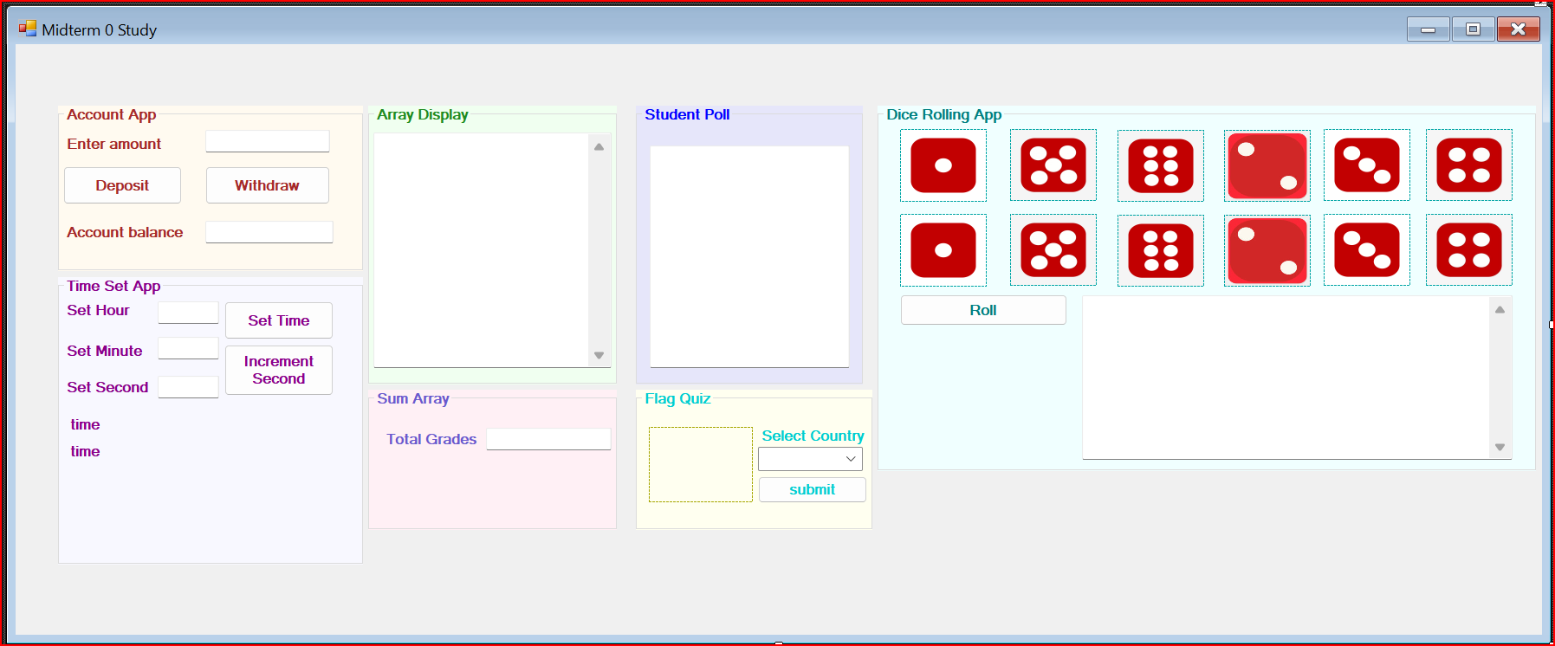Screen dimensions: 1555x646
Task: Click the bottom-row six-dot die image
Action: 1161,251
